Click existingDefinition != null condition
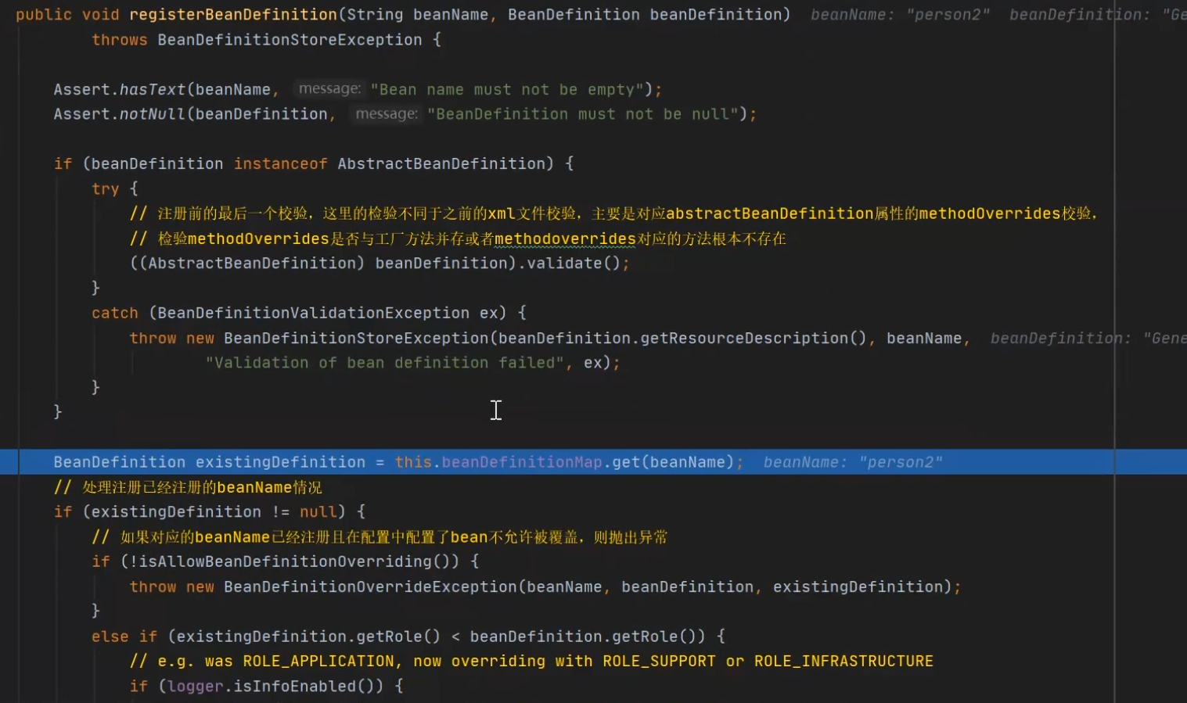This screenshot has width=1187, height=703. [x=214, y=512]
